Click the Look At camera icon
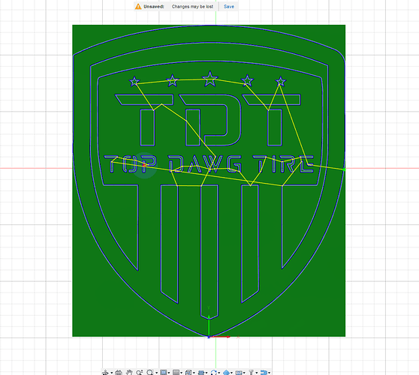 pos(119,373)
